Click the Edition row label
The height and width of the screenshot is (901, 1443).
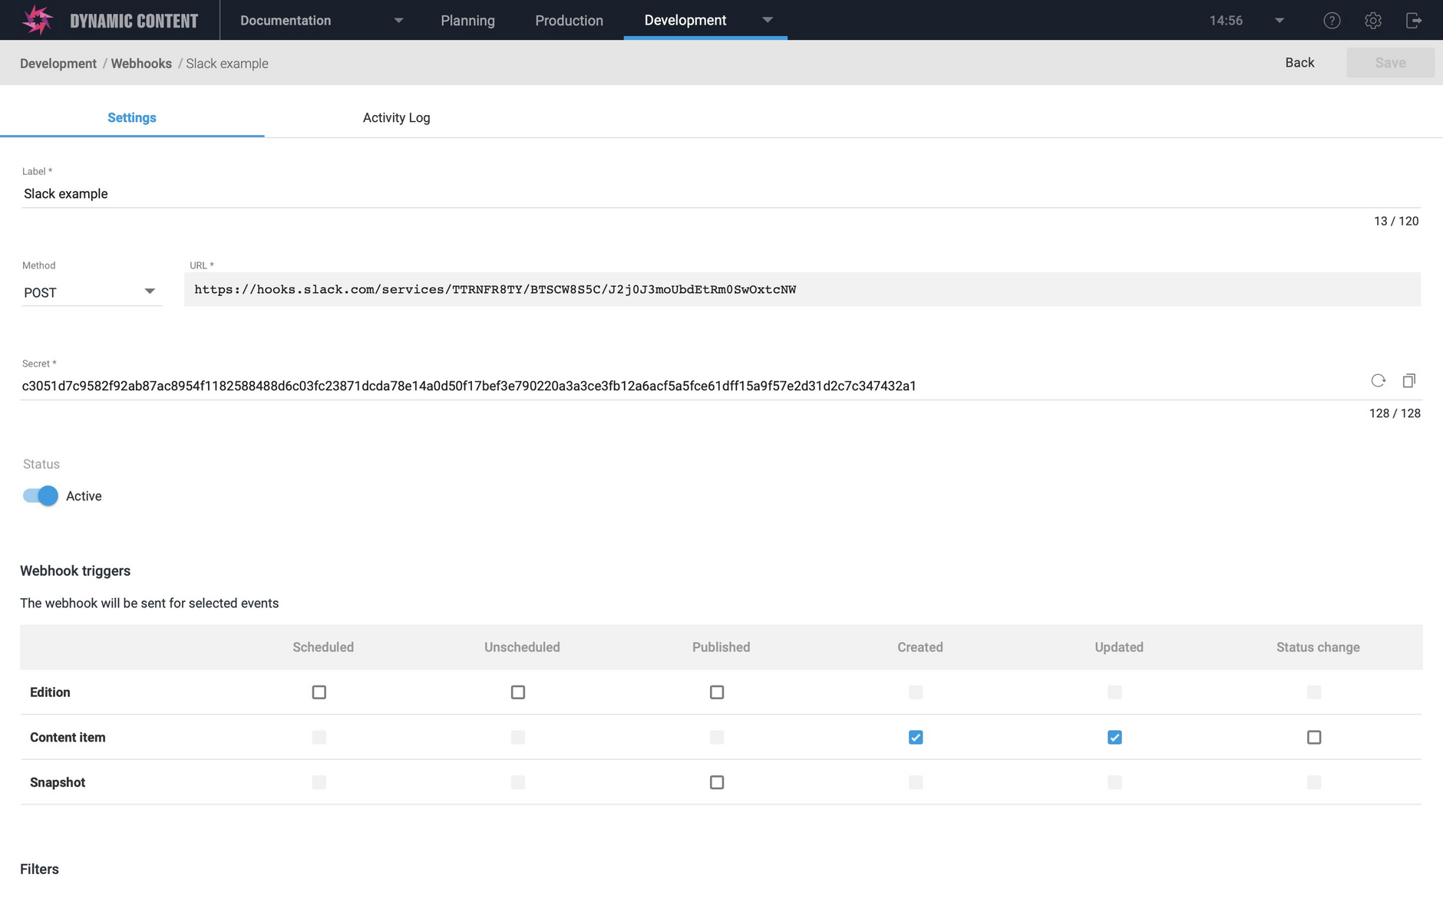point(50,692)
